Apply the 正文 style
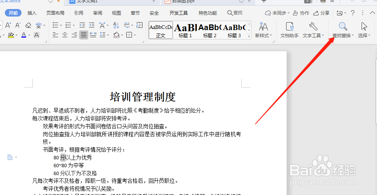 (x=161, y=30)
